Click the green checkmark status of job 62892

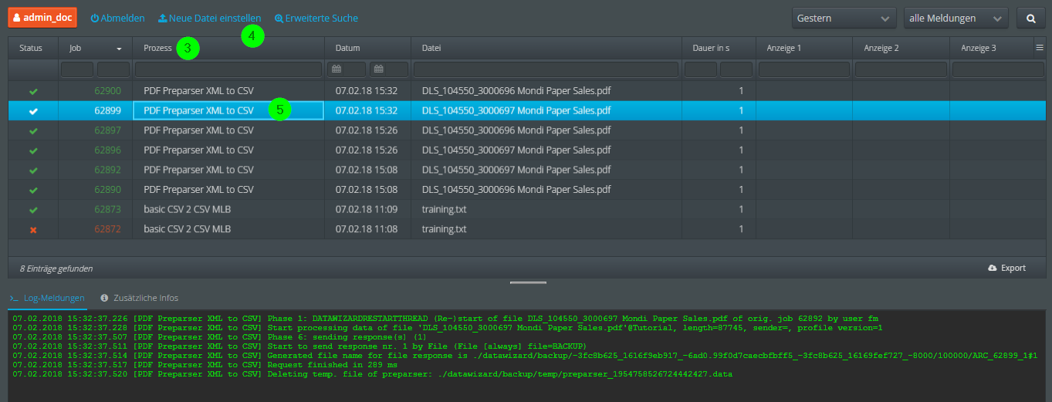[x=33, y=170]
